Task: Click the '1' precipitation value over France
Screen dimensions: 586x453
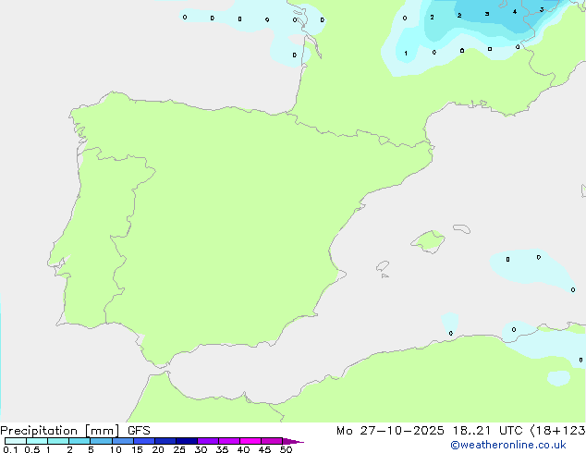Action: pos(406,54)
